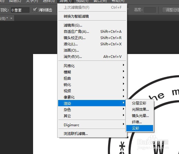179x154 pixels.
Task: Open the 图层 menu in menu bar
Action: tap(15, 1)
